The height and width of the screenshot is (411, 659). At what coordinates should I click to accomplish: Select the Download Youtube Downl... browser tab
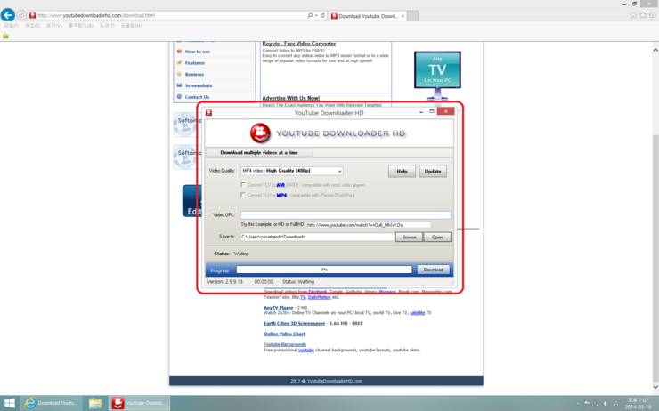(x=368, y=16)
